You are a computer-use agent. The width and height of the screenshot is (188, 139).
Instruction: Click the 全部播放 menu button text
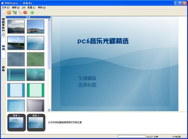[87, 78]
